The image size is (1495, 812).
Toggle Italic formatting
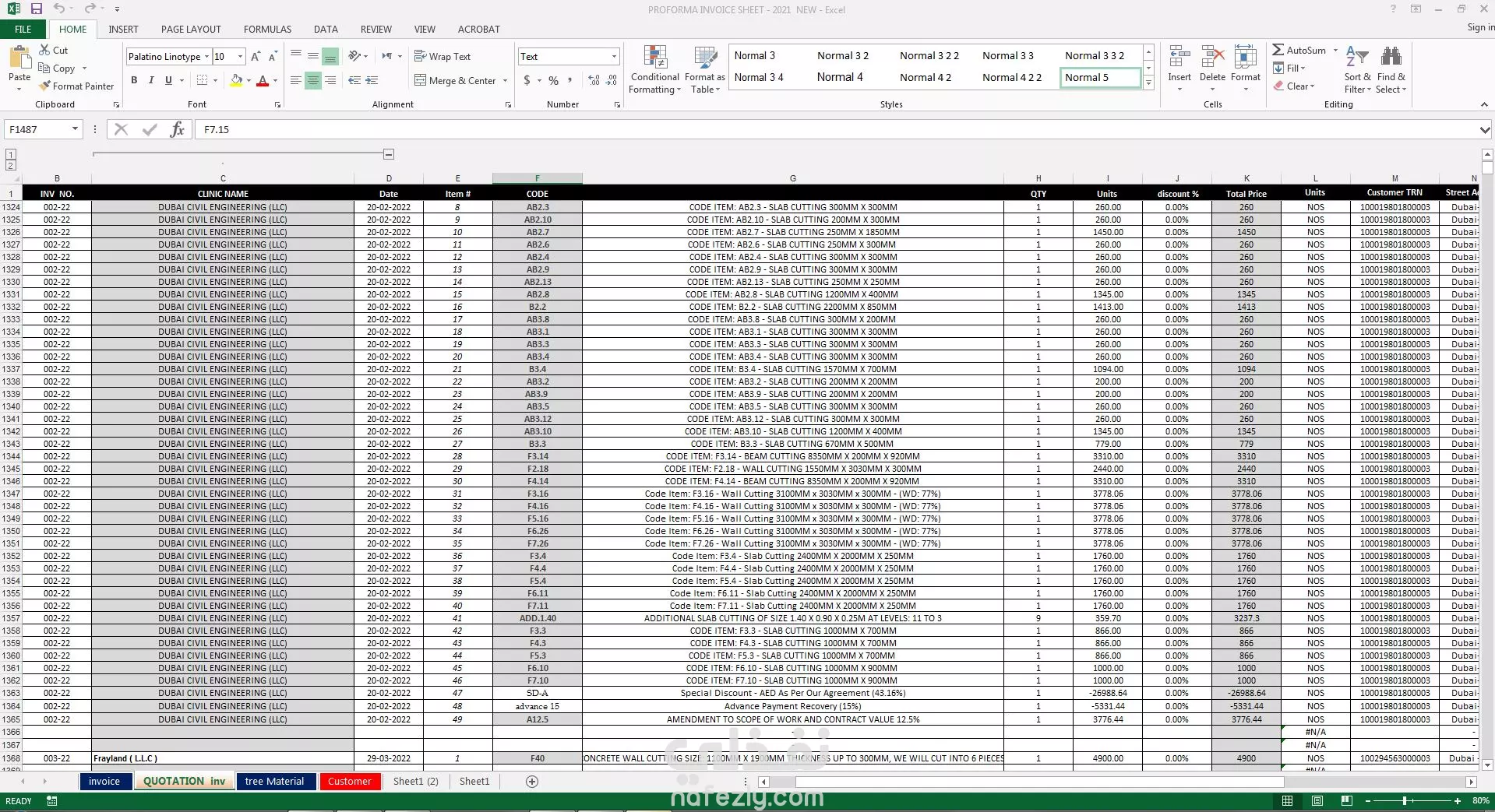[x=151, y=80]
